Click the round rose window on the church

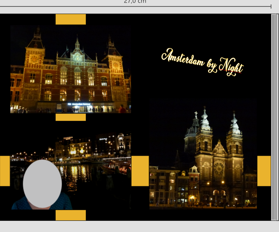218,168
